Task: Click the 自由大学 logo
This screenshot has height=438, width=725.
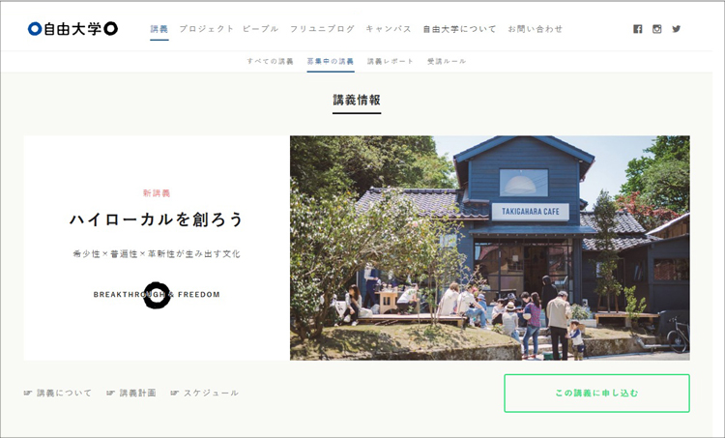Action: pyautogui.click(x=72, y=29)
